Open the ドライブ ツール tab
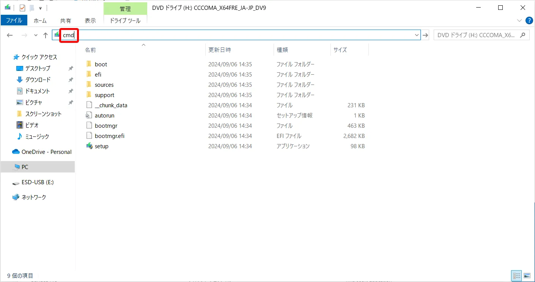 (125, 20)
